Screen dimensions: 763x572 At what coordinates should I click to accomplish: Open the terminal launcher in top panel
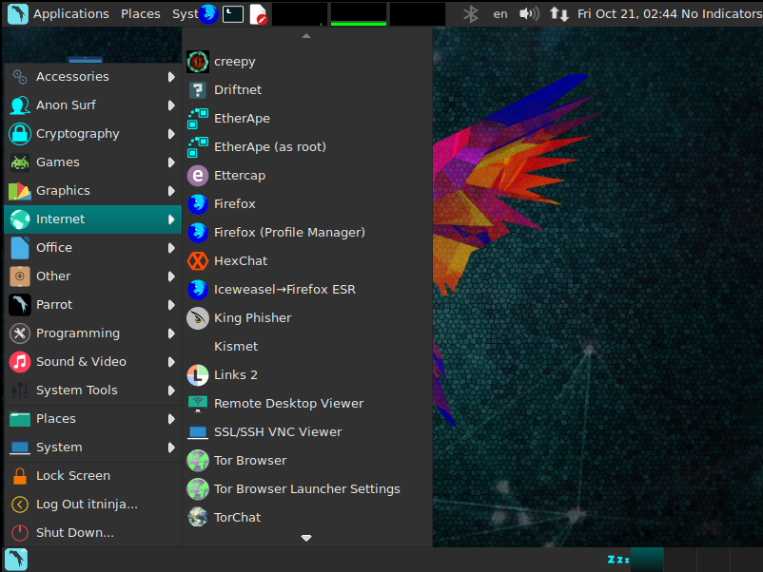tap(233, 13)
